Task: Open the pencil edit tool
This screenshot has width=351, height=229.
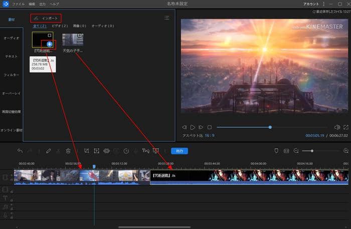Action: 48,151
